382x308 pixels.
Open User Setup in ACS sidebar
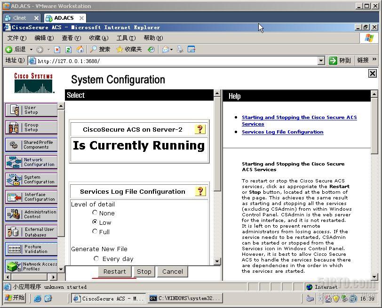pyautogui.click(x=31, y=110)
